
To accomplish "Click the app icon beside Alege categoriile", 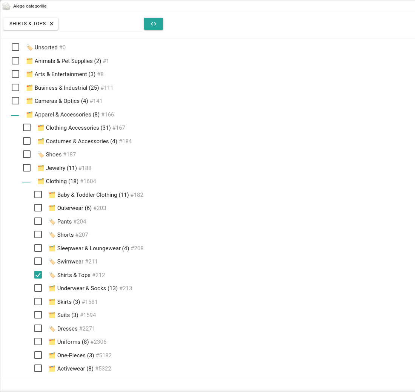I will 6,6.
